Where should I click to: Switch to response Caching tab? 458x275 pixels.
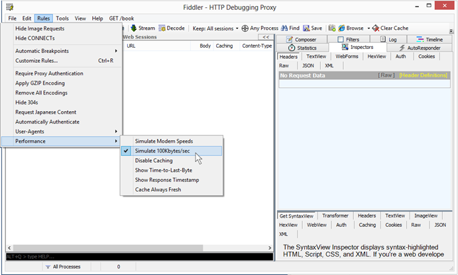click(x=367, y=225)
